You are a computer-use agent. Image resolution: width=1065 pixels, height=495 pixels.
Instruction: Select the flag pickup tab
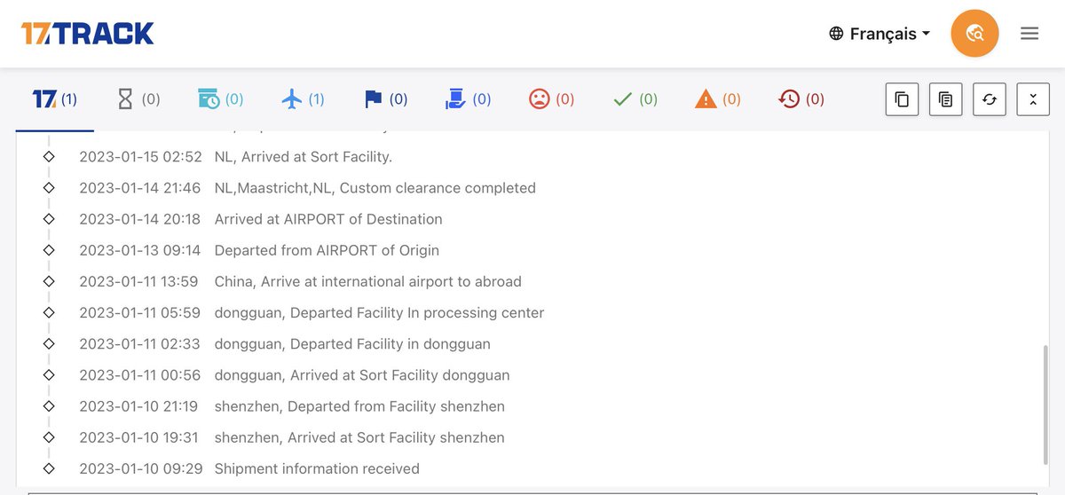[x=386, y=99]
